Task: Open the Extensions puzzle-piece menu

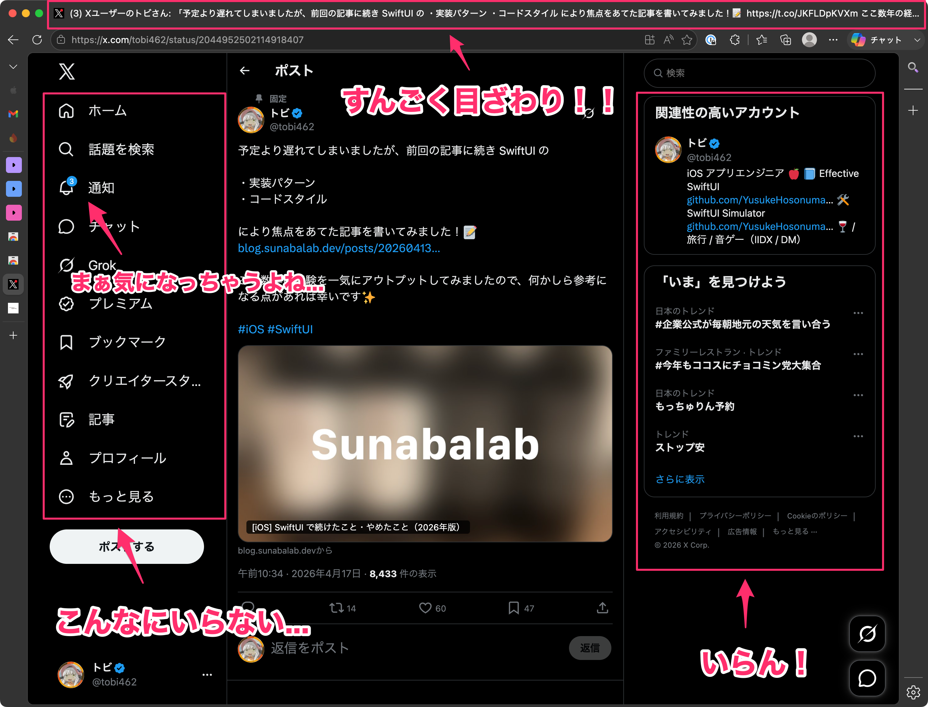Action: click(x=735, y=40)
